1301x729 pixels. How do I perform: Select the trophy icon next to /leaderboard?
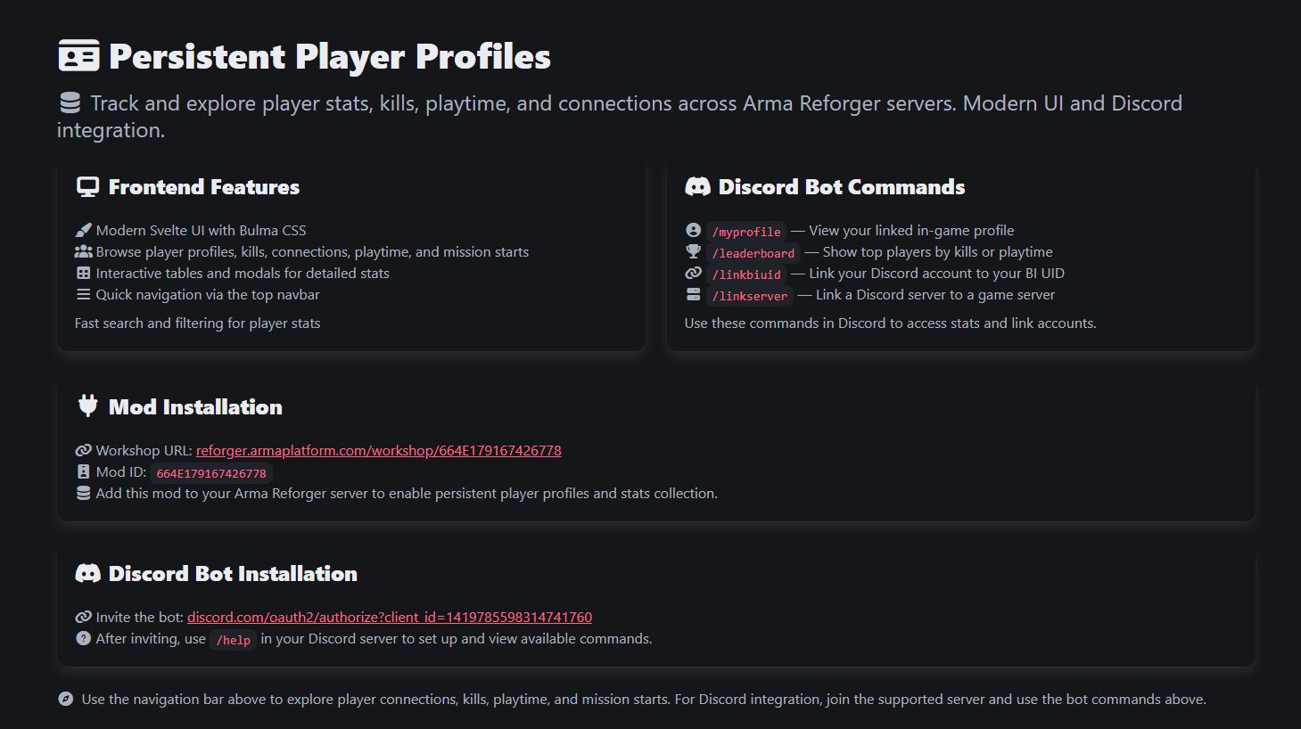(694, 251)
